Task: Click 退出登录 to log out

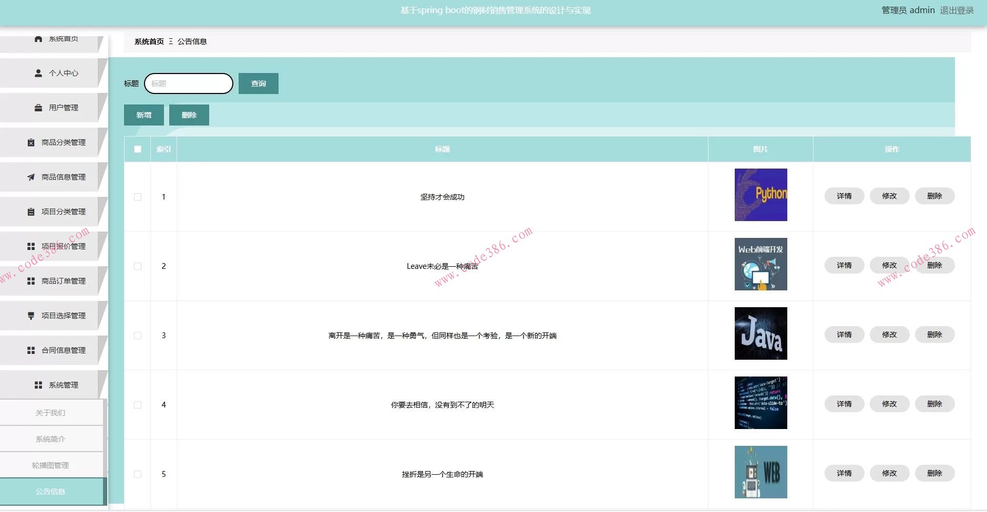Action: 957,10
